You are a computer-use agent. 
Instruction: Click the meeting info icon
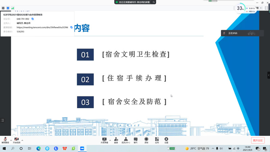[3, 8]
